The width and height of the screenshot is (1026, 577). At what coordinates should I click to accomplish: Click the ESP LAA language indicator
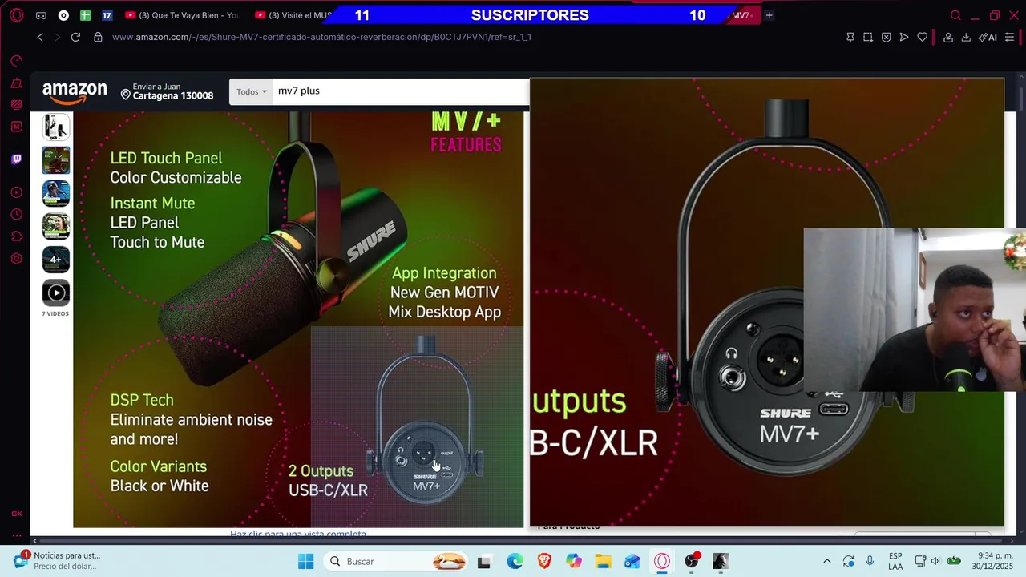[x=895, y=561]
